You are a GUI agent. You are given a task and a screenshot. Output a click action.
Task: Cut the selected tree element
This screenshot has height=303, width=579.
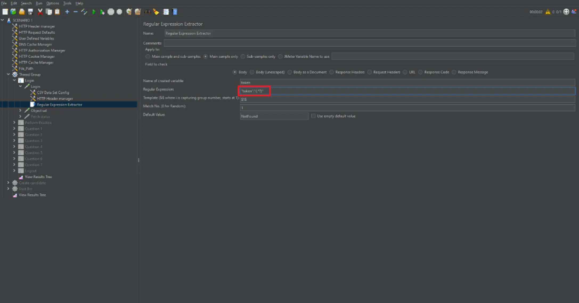(40, 12)
